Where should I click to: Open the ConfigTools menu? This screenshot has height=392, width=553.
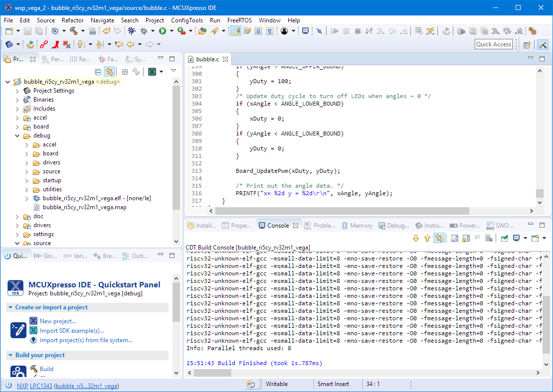[x=186, y=20]
